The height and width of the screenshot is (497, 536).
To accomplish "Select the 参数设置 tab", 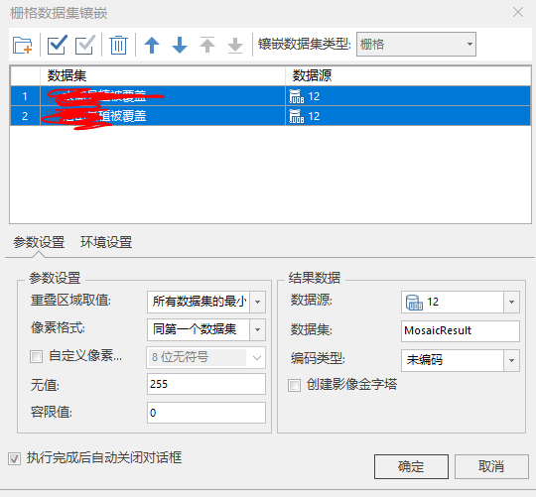I will click(39, 242).
